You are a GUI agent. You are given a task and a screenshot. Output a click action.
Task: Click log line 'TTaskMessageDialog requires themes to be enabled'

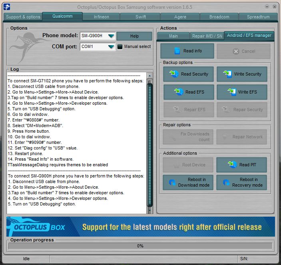click(58, 165)
